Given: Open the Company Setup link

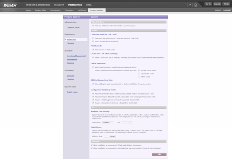Looking at the screenshot, I should (73, 28).
